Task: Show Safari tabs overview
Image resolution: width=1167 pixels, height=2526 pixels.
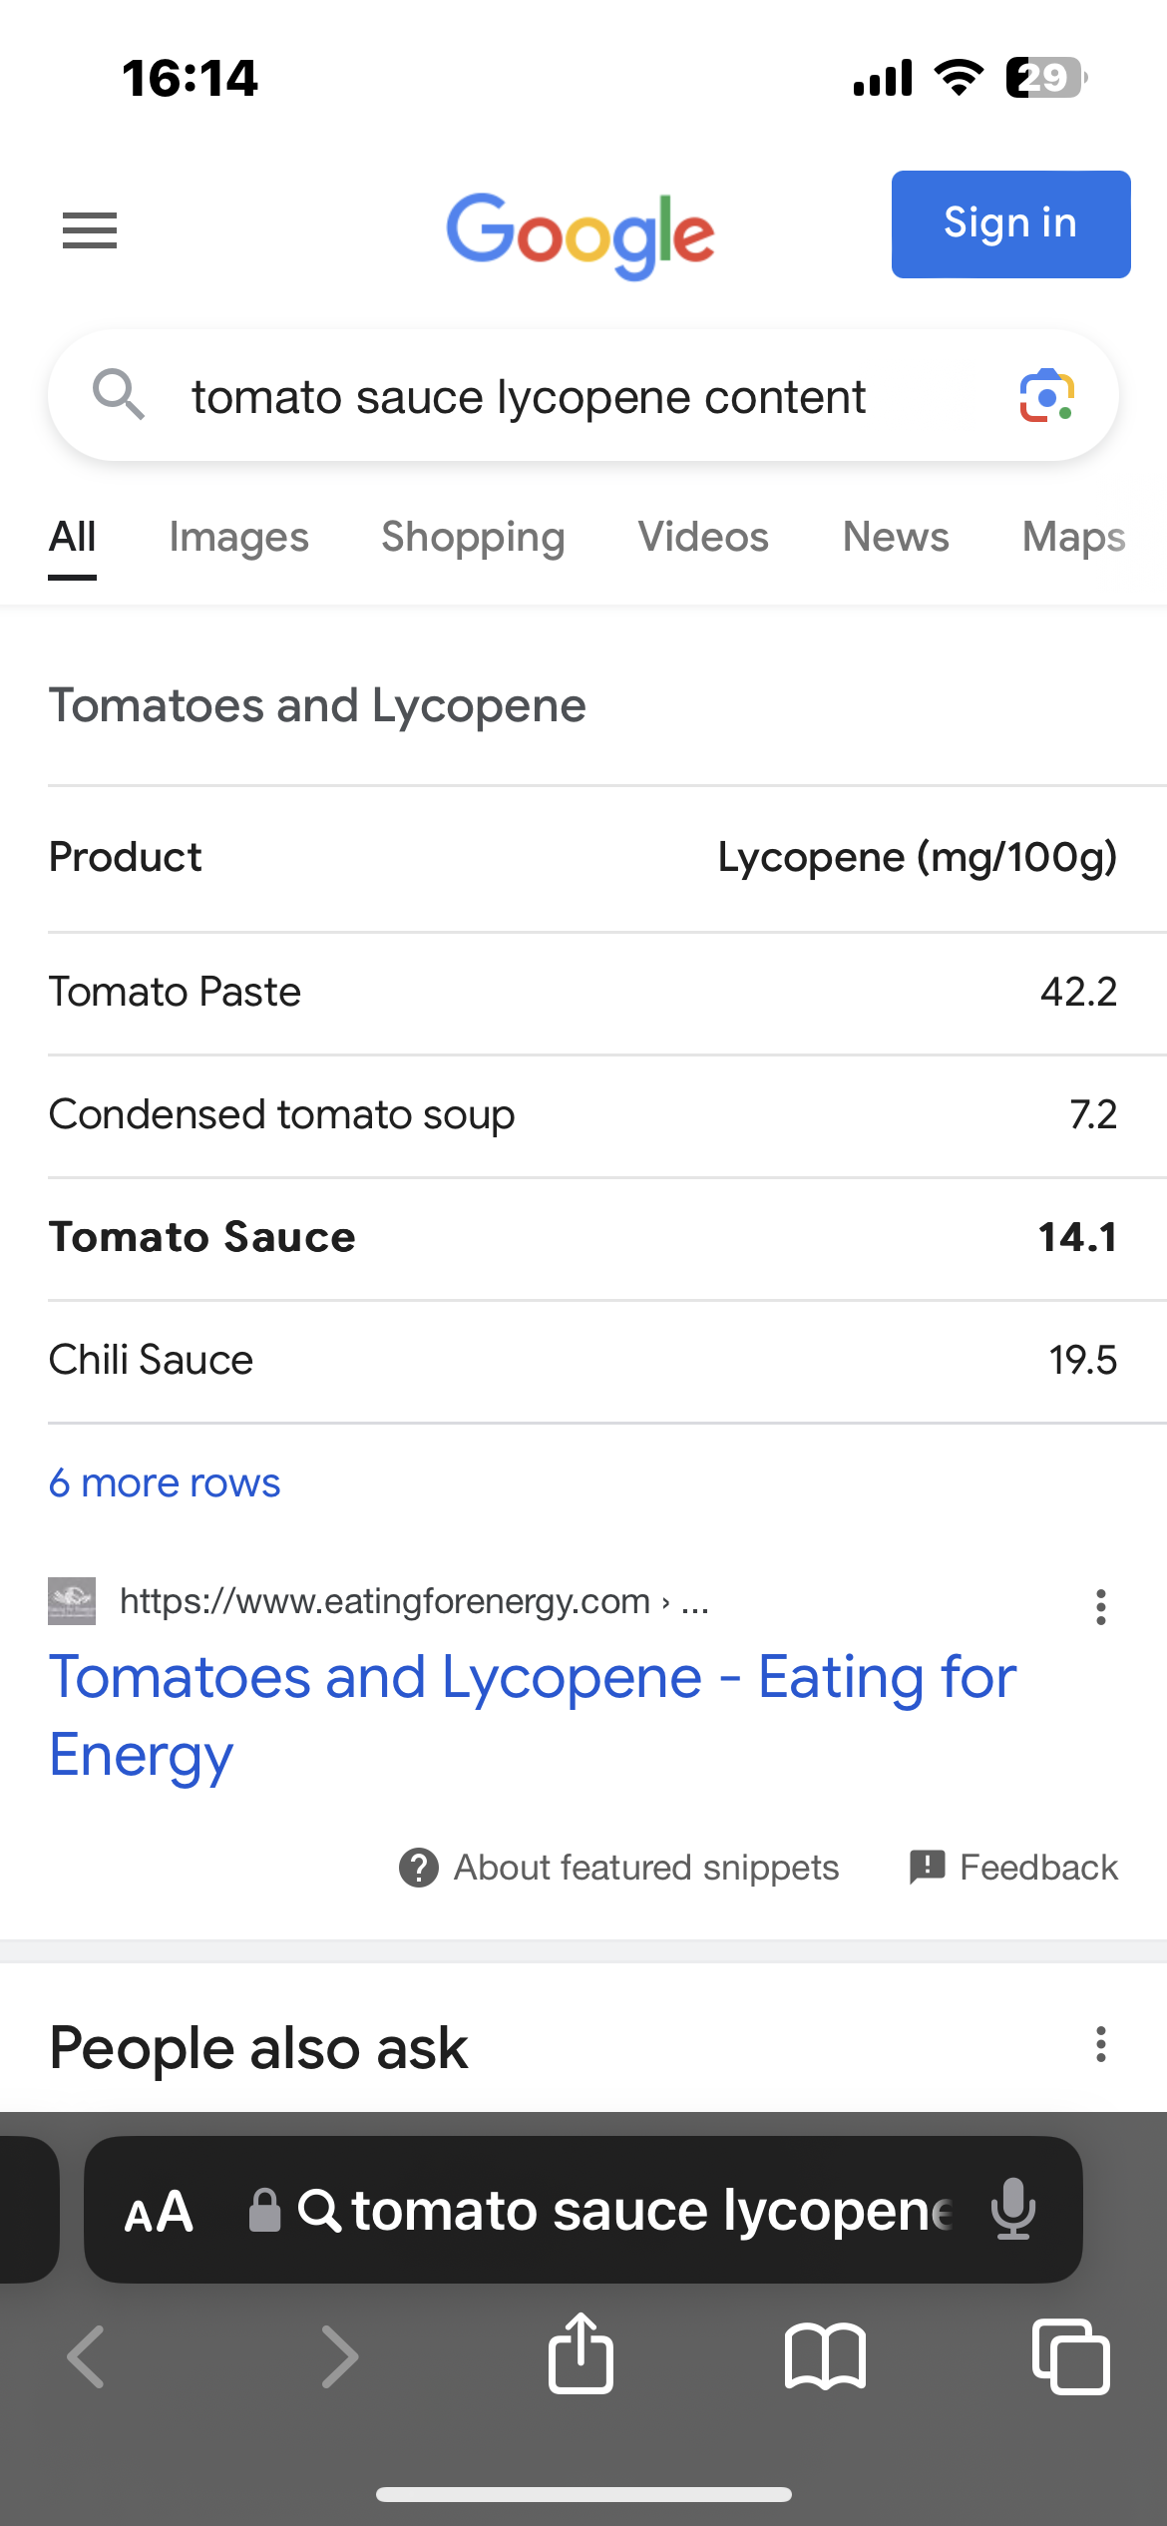Action: [1070, 2356]
